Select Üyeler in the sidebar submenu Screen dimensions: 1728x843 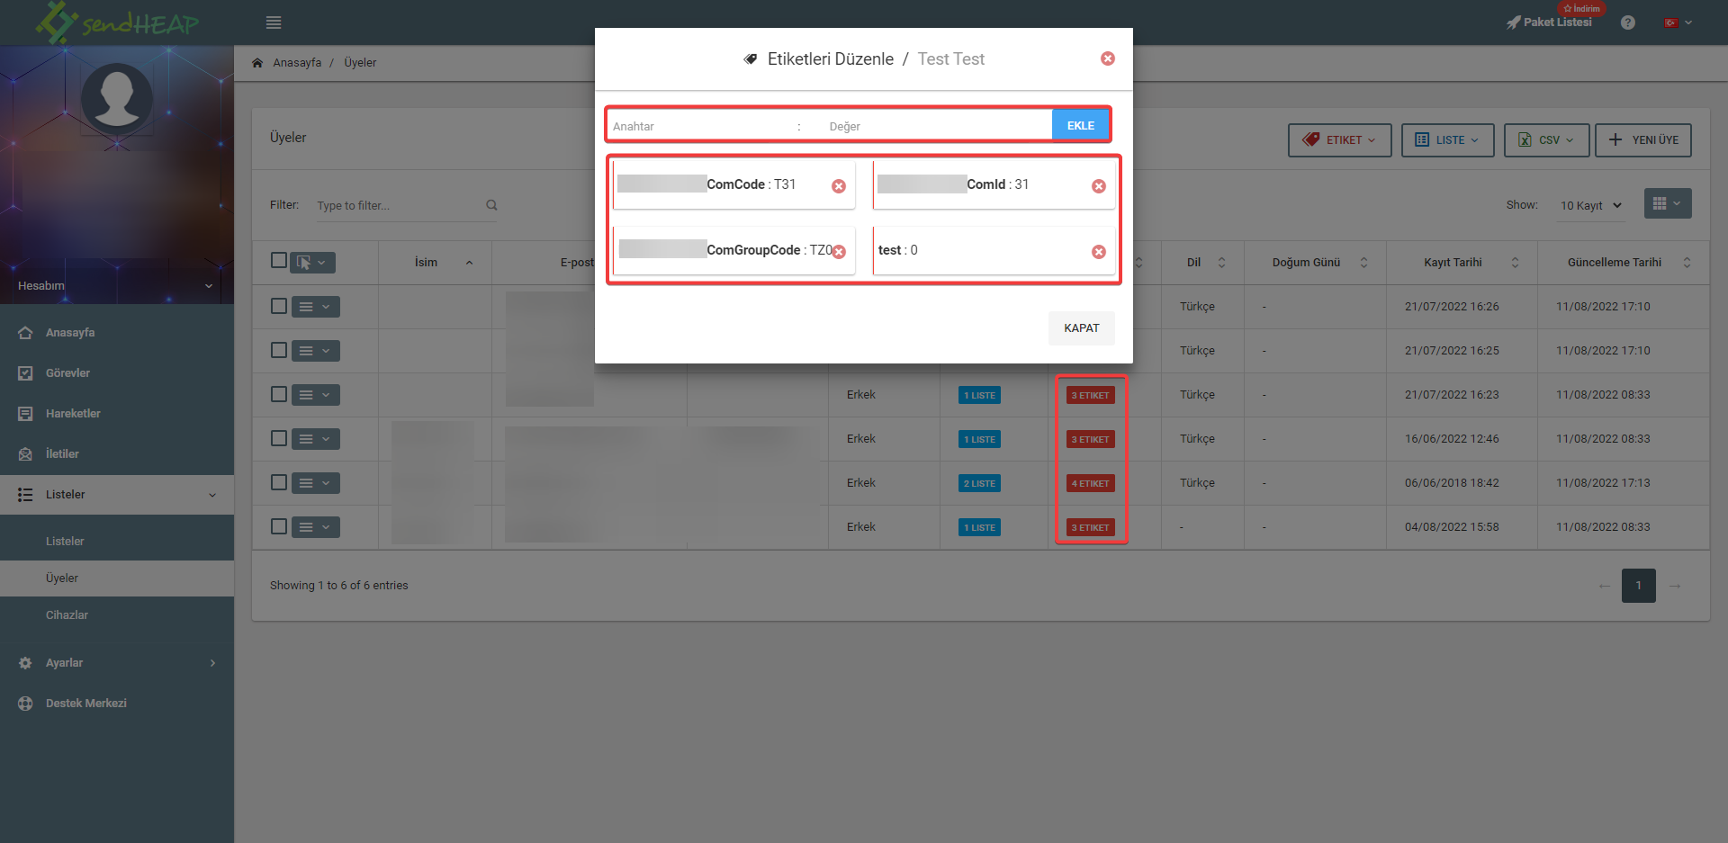pyautogui.click(x=117, y=578)
